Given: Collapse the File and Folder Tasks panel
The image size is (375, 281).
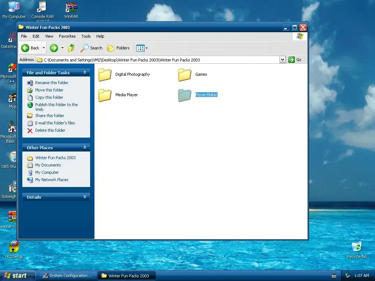Looking at the screenshot, I should [x=85, y=72].
